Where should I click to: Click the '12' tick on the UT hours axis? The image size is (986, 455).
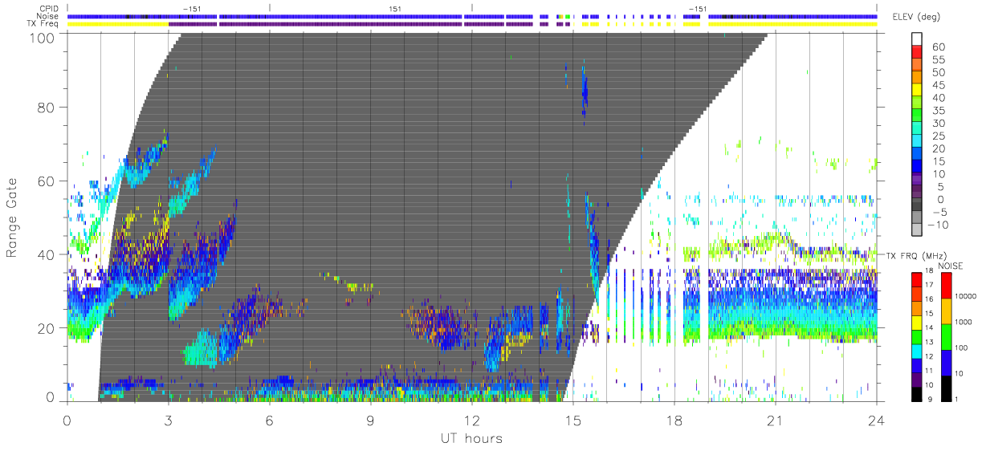[x=471, y=420]
